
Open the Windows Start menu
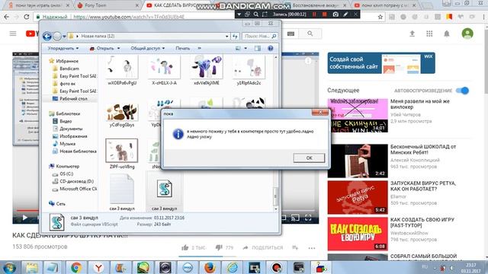point(10,267)
